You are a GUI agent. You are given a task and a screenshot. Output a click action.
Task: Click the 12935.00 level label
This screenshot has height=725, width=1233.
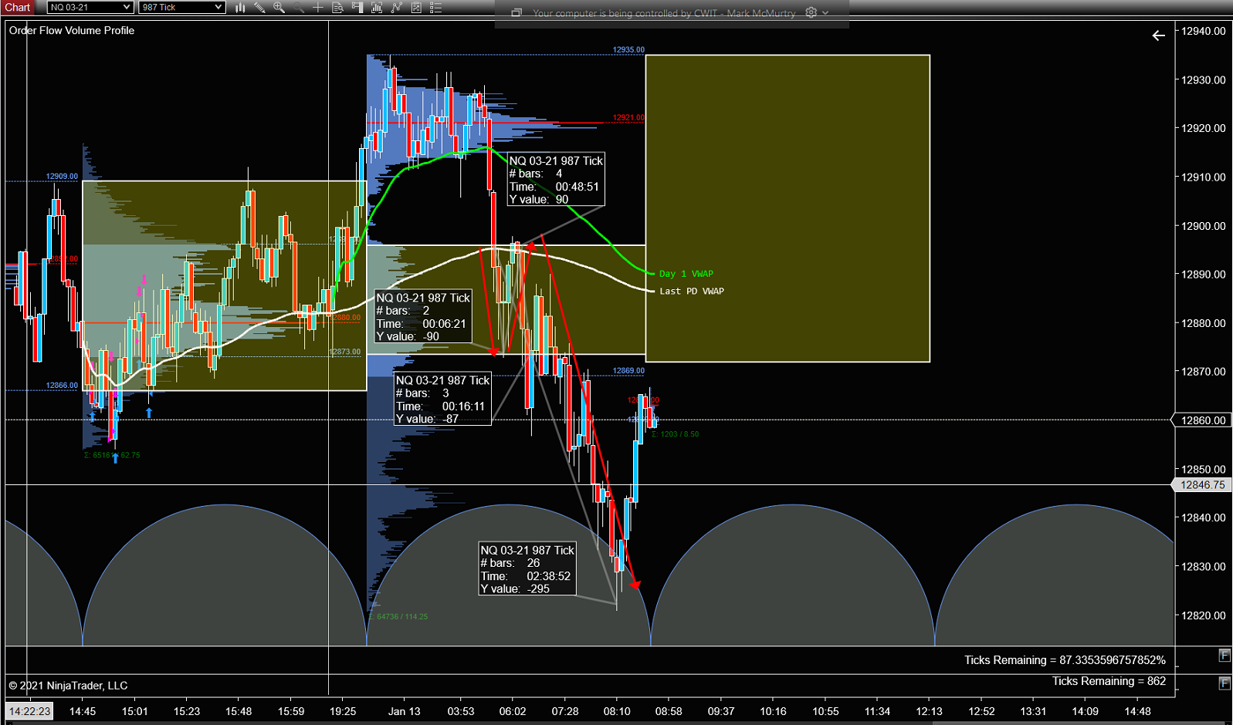click(628, 50)
